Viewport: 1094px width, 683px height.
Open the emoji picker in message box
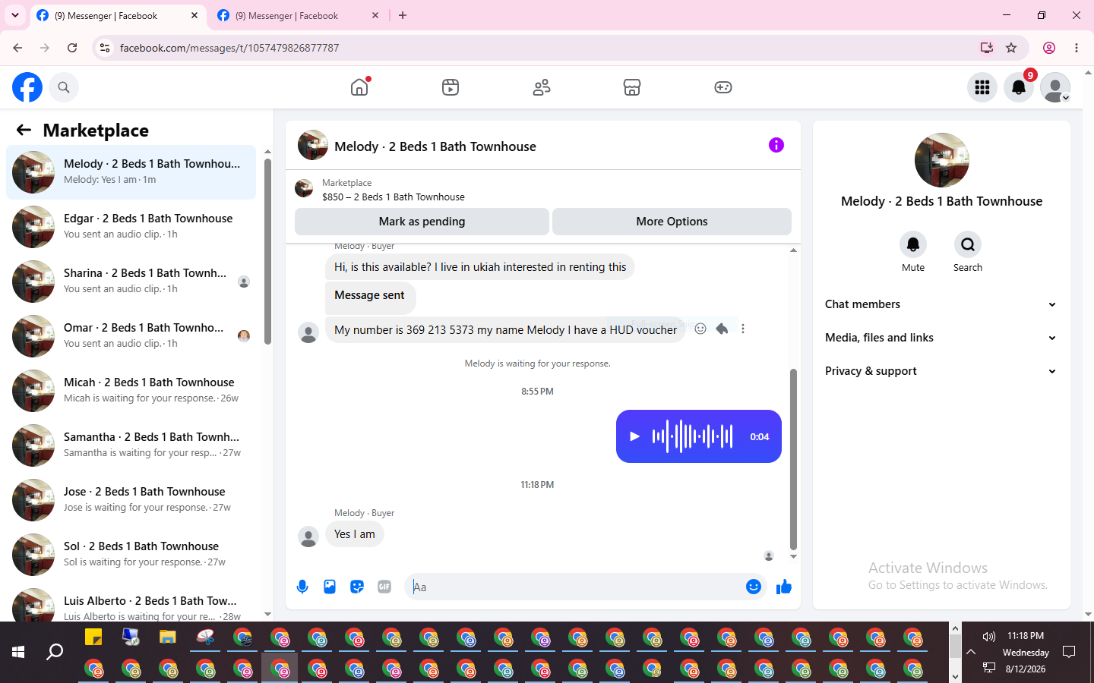coord(754,587)
